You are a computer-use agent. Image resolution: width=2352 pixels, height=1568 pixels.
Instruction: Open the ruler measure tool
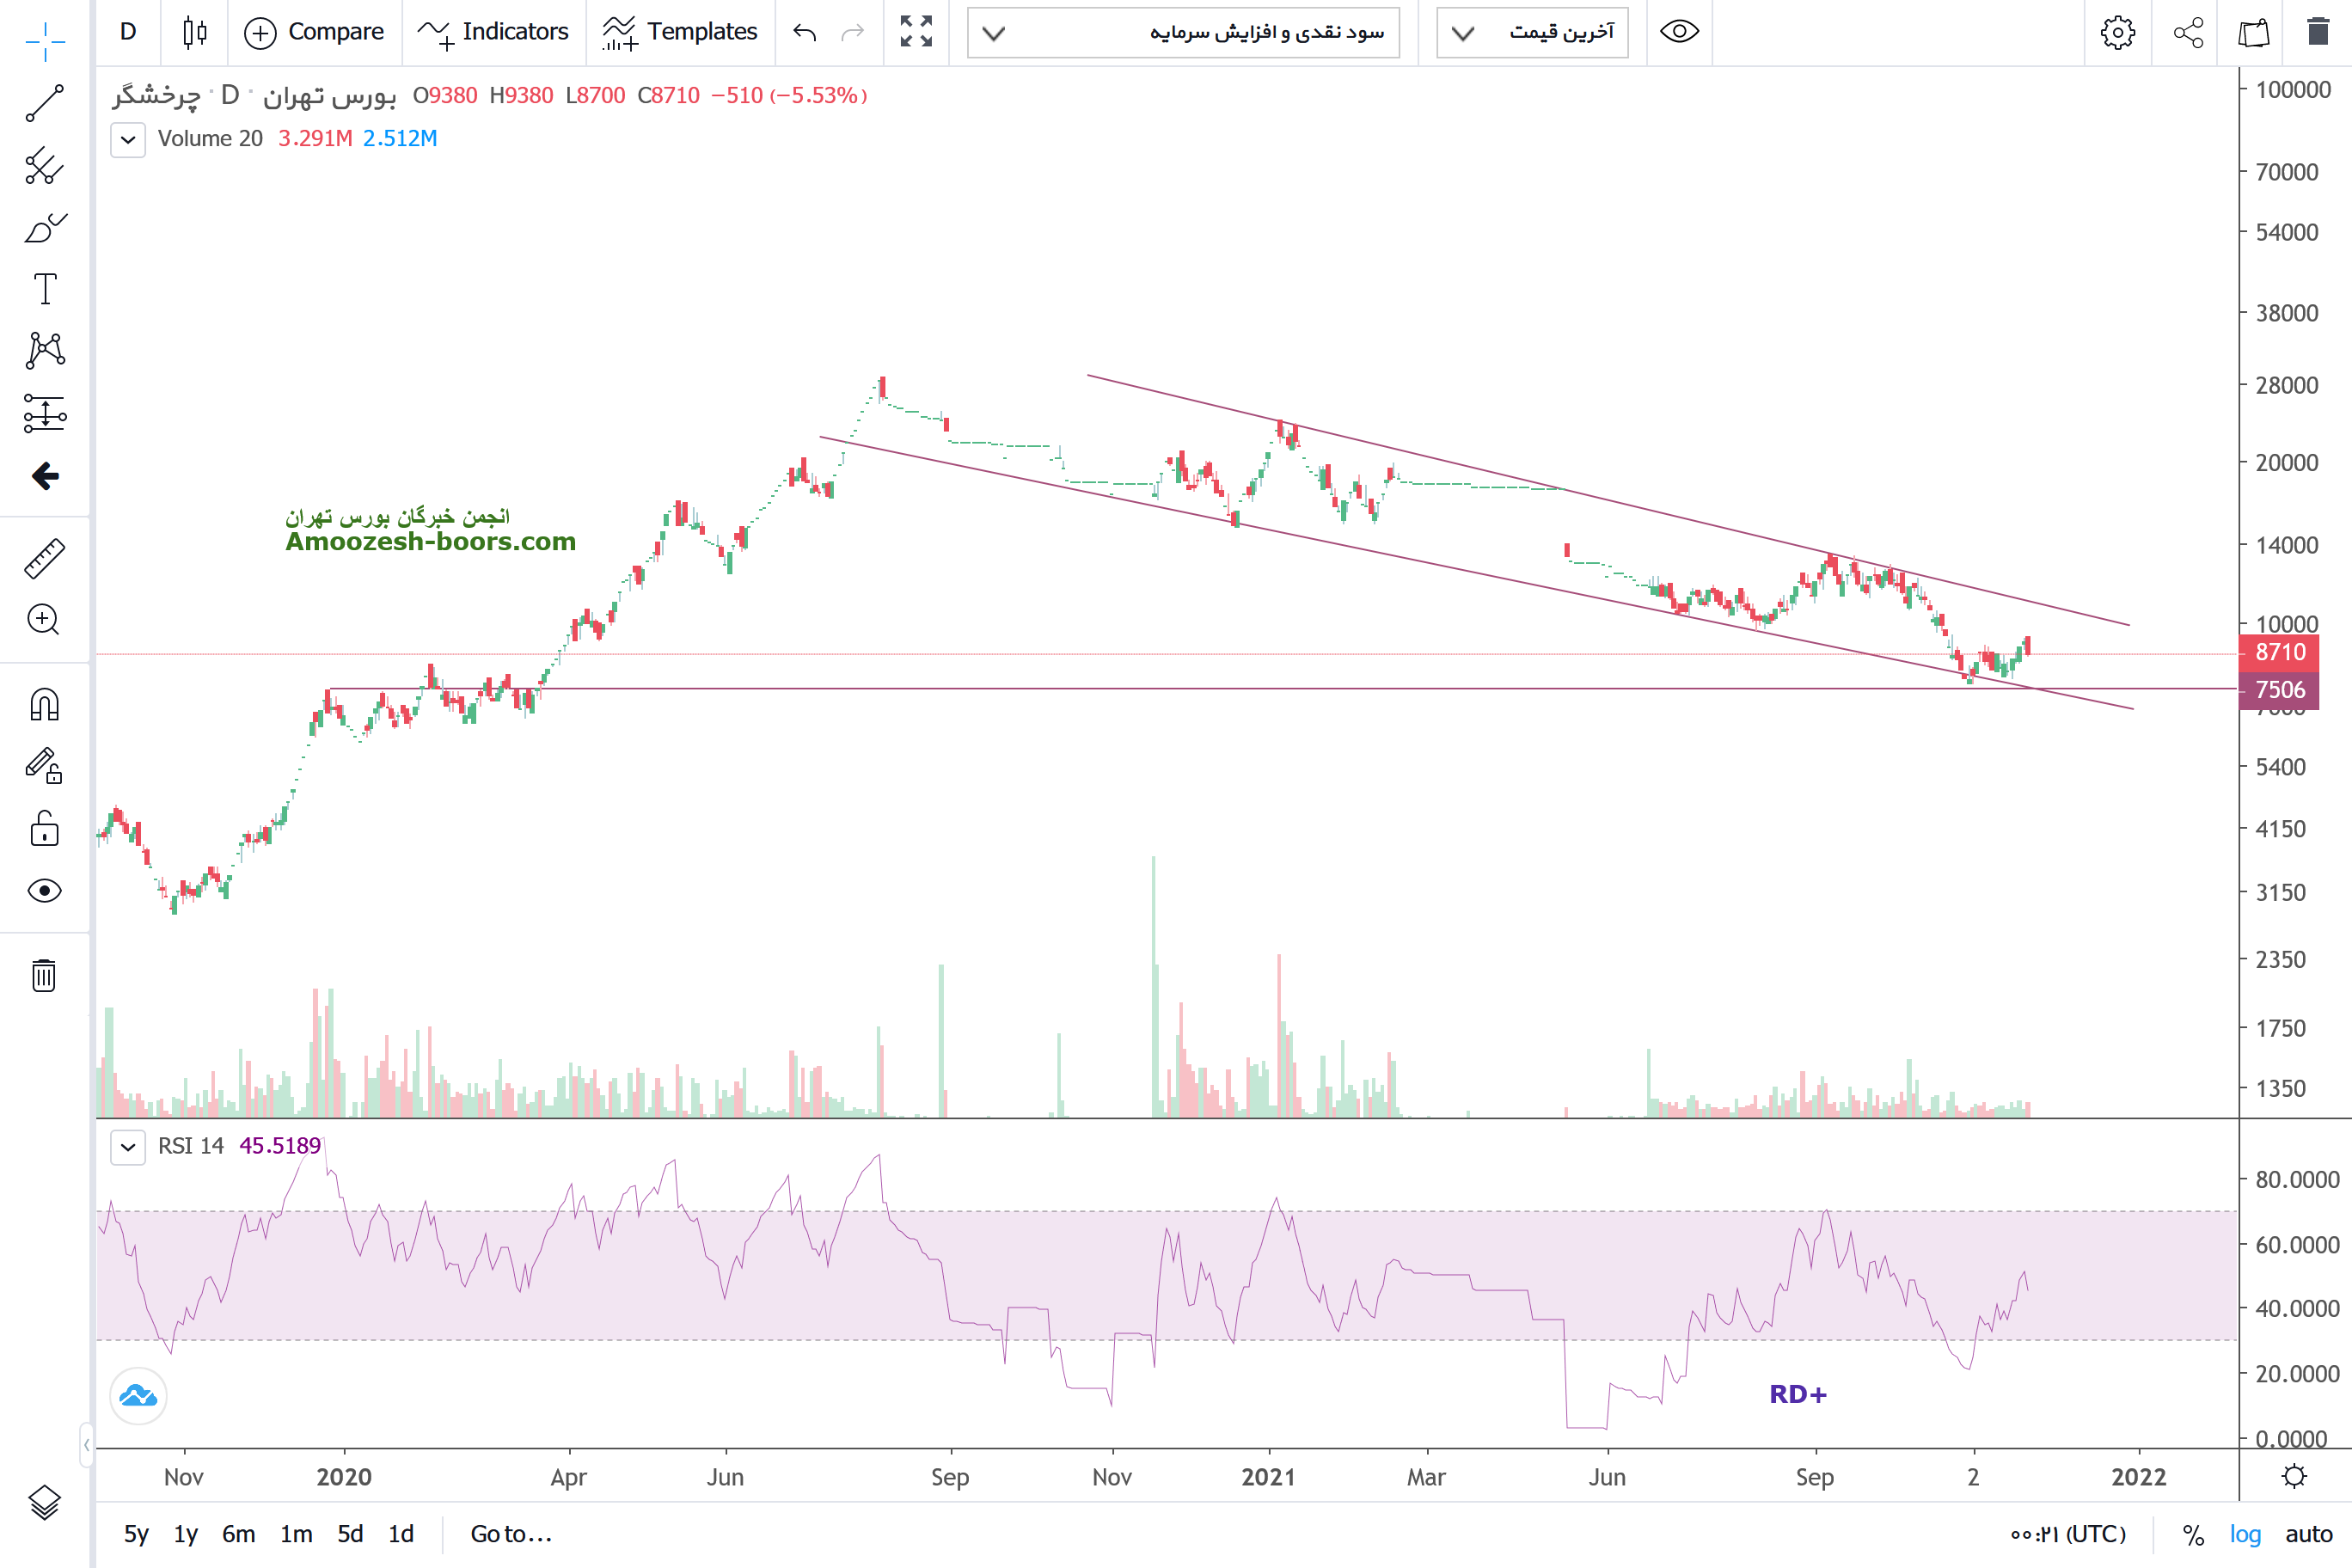click(x=44, y=559)
